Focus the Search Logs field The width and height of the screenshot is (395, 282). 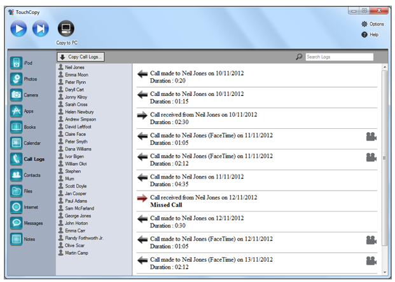[339, 57]
